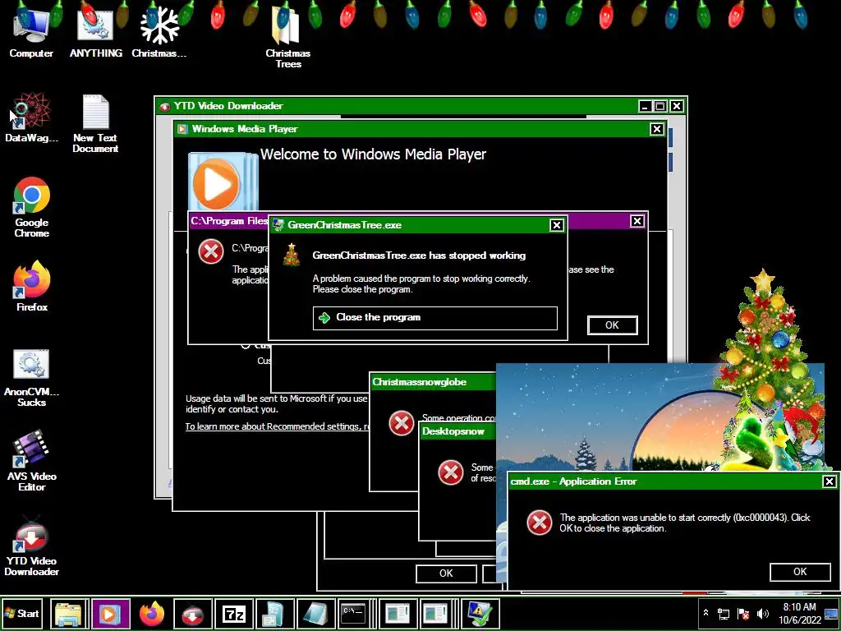Image resolution: width=841 pixels, height=631 pixels.
Task: Click the error icon in Christmassnowglobe dialog
Action: pos(401,423)
